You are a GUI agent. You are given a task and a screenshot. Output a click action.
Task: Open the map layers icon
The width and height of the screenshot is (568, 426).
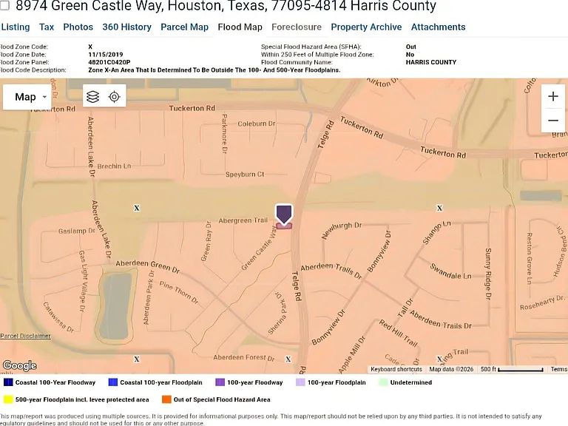[92, 97]
